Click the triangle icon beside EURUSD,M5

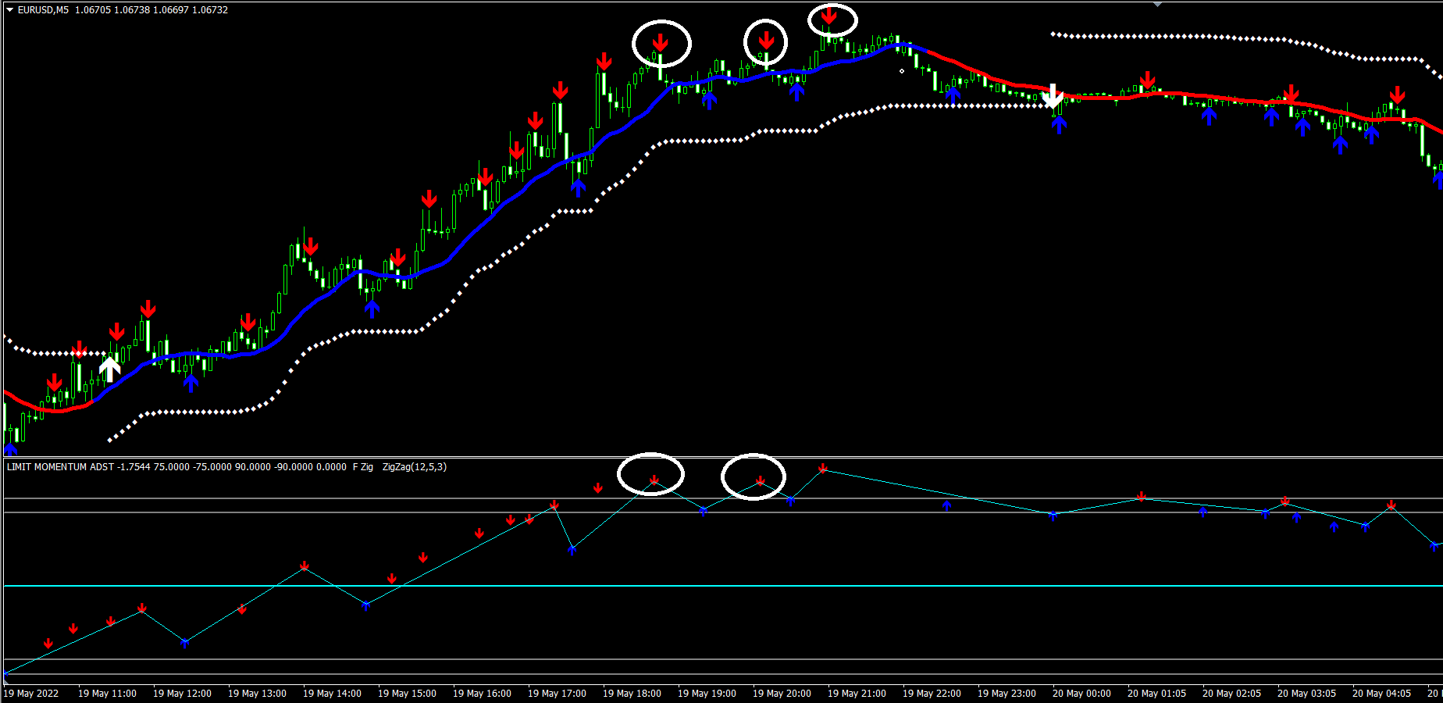(10, 10)
